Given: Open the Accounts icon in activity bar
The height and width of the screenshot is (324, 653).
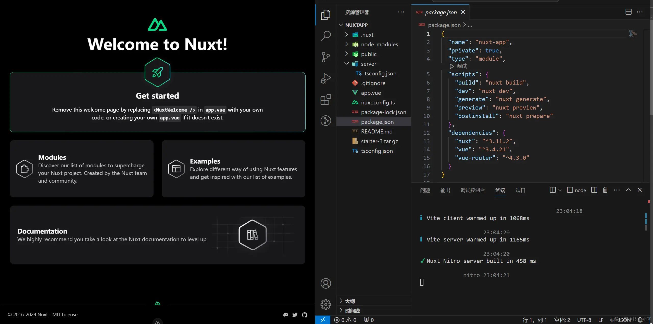Looking at the screenshot, I should 326,283.
